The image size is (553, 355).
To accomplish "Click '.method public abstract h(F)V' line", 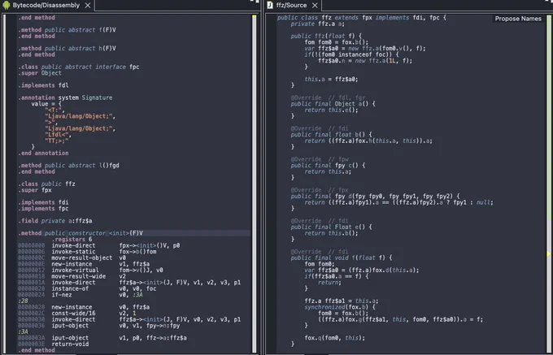I will pyautogui.click(x=67, y=48).
